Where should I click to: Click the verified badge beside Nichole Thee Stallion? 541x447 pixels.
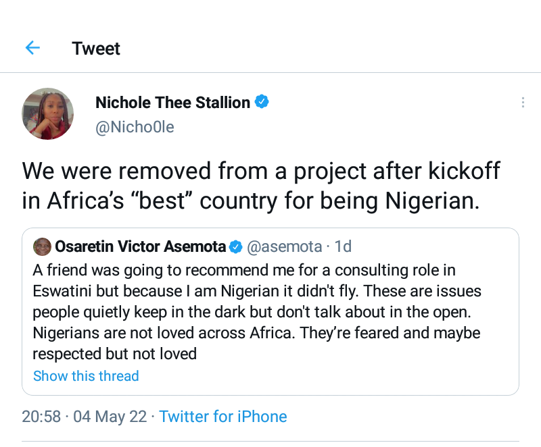click(x=262, y=102)
